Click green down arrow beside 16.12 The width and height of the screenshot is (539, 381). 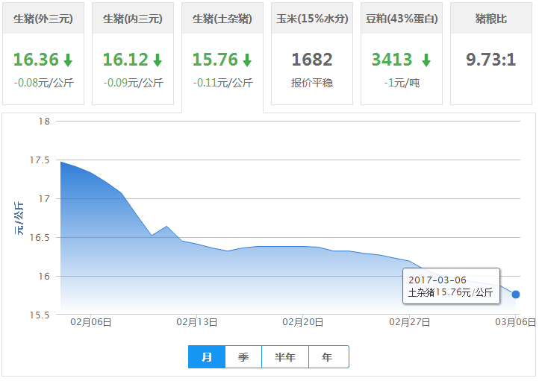(158, 60)
